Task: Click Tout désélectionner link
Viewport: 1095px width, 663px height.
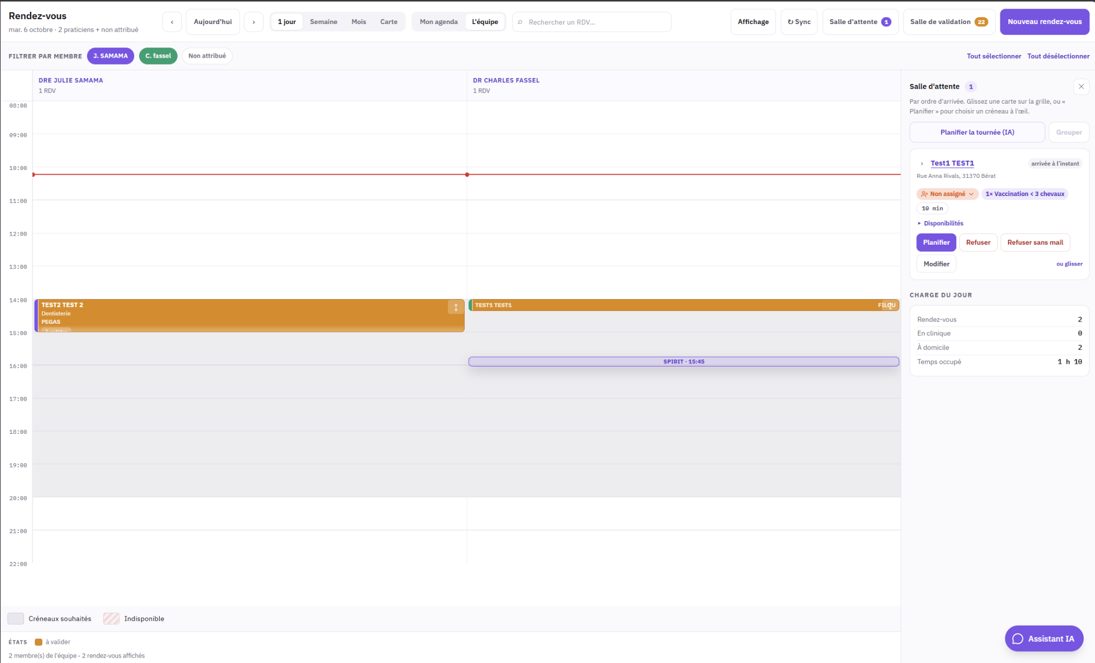Action: click(x=1058, y=56)
